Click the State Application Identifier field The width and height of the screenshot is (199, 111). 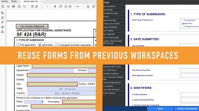pyautogui.click(x=189, y=76)
